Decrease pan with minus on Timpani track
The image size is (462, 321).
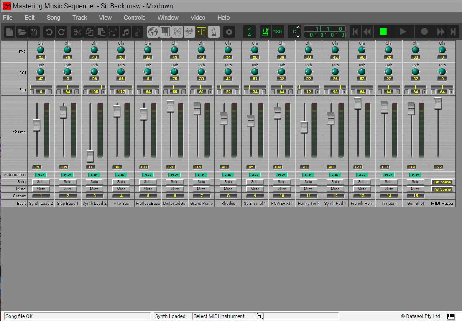380,92
